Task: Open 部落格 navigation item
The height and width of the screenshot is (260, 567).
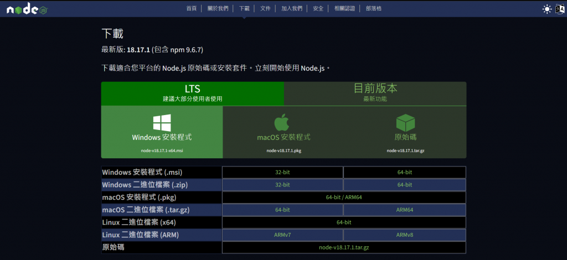Action: tap(374, 9)
